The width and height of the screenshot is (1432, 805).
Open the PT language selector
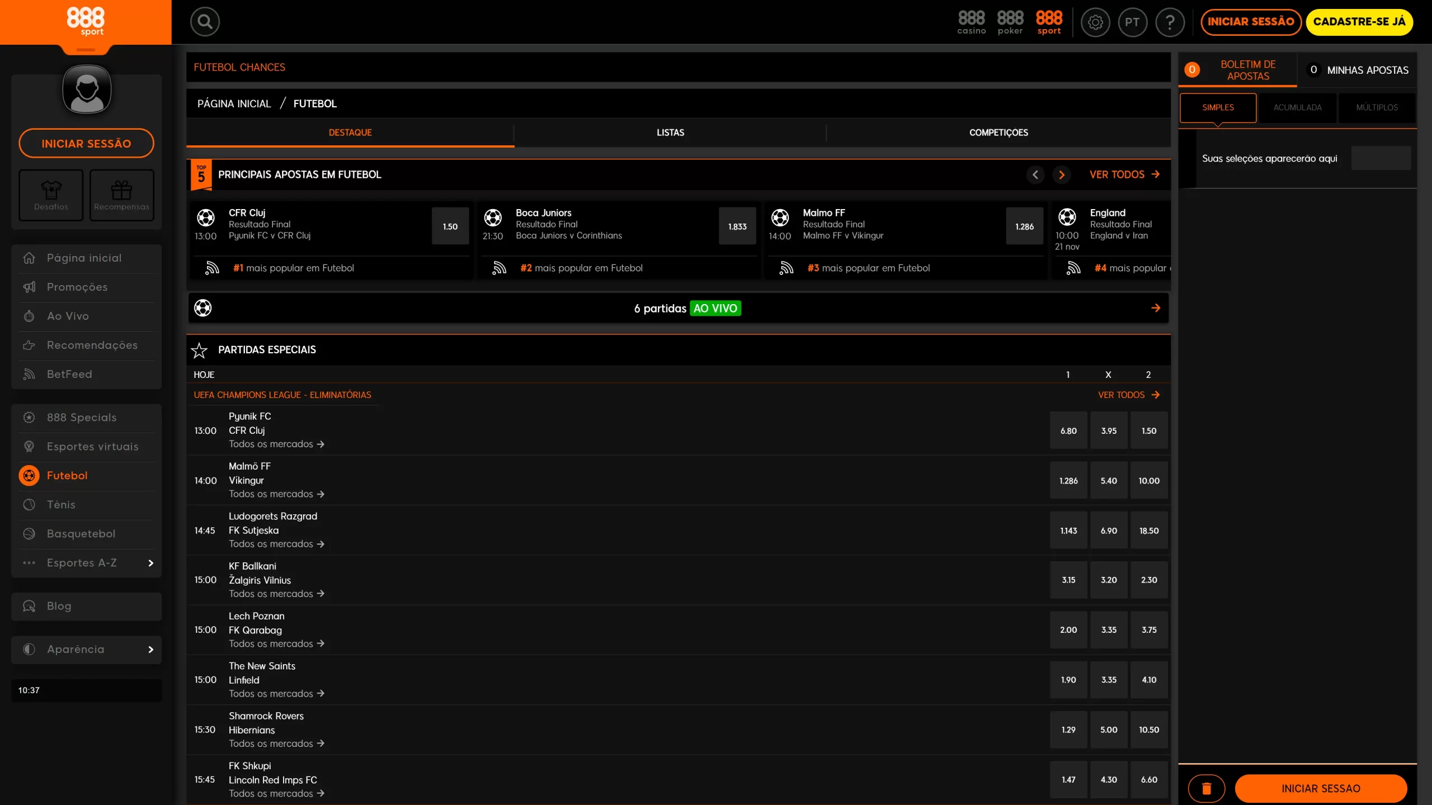click(x=1132, y=22)
